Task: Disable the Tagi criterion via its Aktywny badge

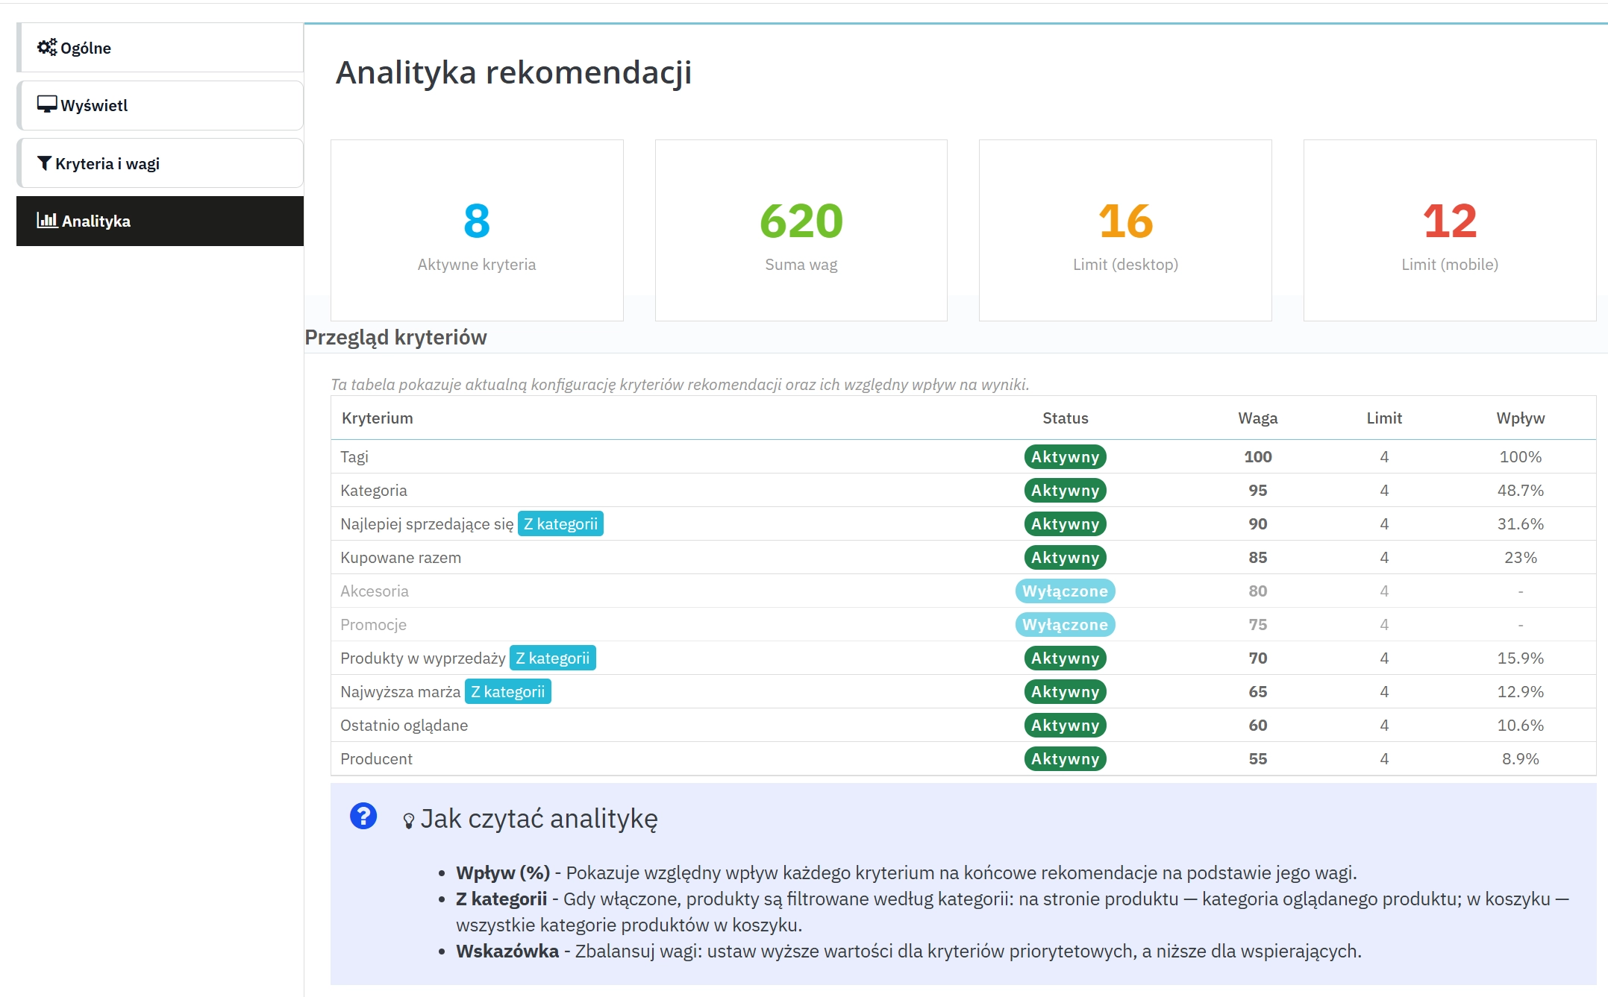Action: pos(1065,456)
